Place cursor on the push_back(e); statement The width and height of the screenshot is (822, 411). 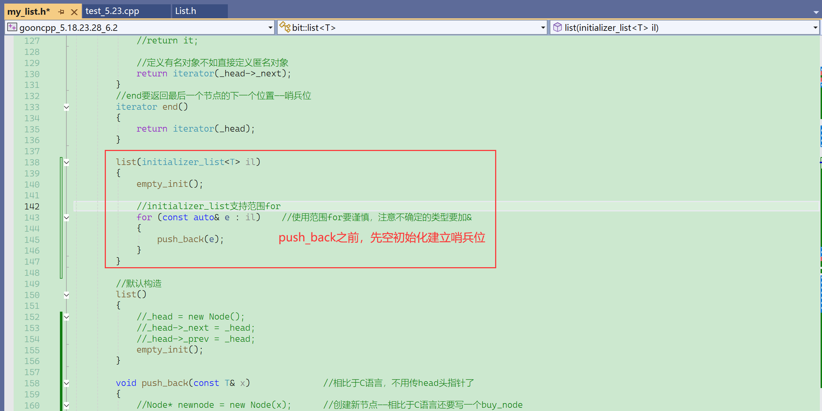[190, 239]
